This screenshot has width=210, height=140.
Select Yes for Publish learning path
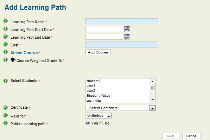click(88, 123)
